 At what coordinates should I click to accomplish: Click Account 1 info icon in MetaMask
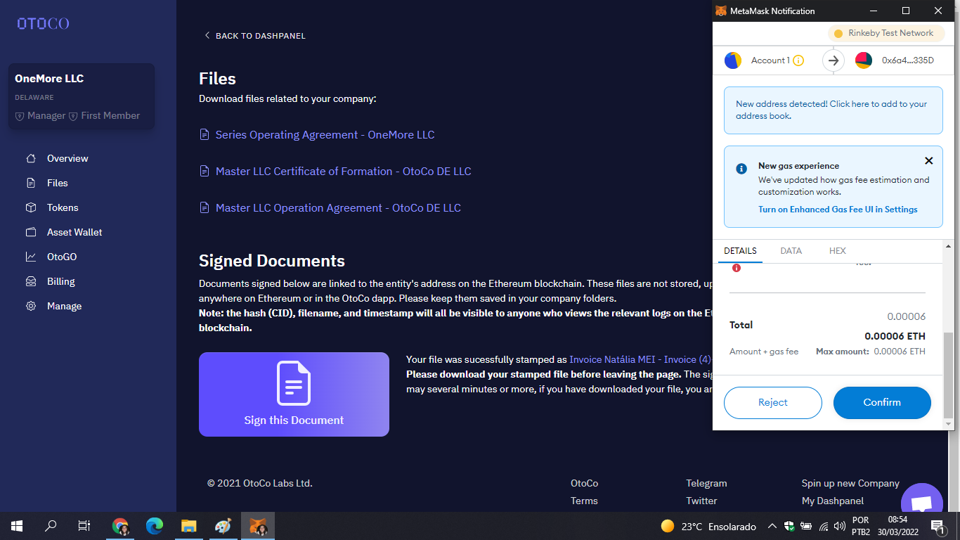tap(798, 60)
